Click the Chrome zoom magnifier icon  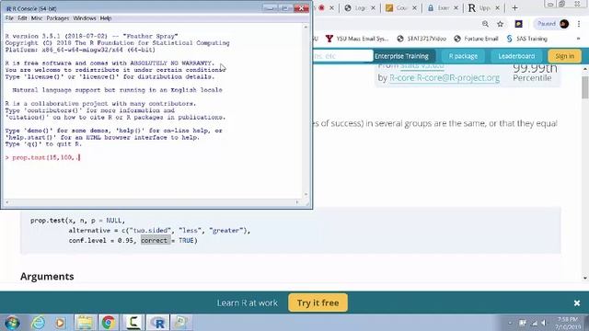click(x=485, y=24)
